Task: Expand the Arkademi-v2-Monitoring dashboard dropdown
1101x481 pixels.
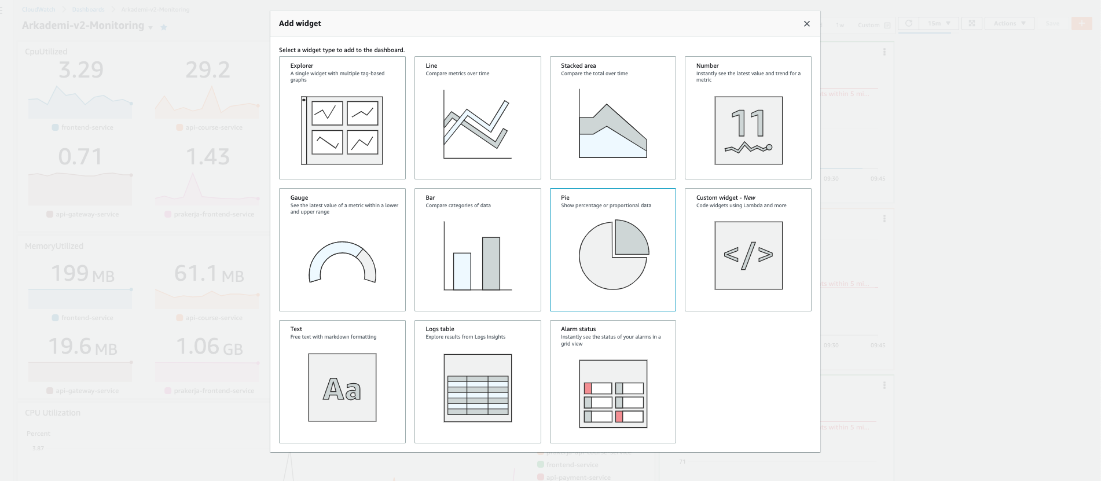Action: (151, 27)
